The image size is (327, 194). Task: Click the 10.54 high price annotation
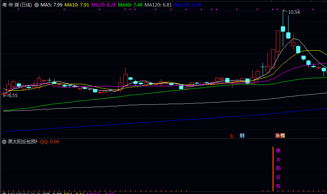294,12
